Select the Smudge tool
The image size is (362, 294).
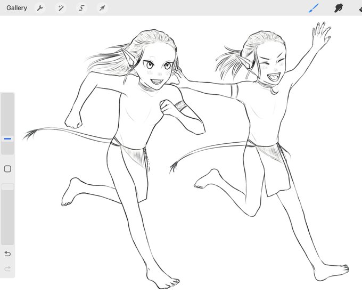tap(339, 8)
